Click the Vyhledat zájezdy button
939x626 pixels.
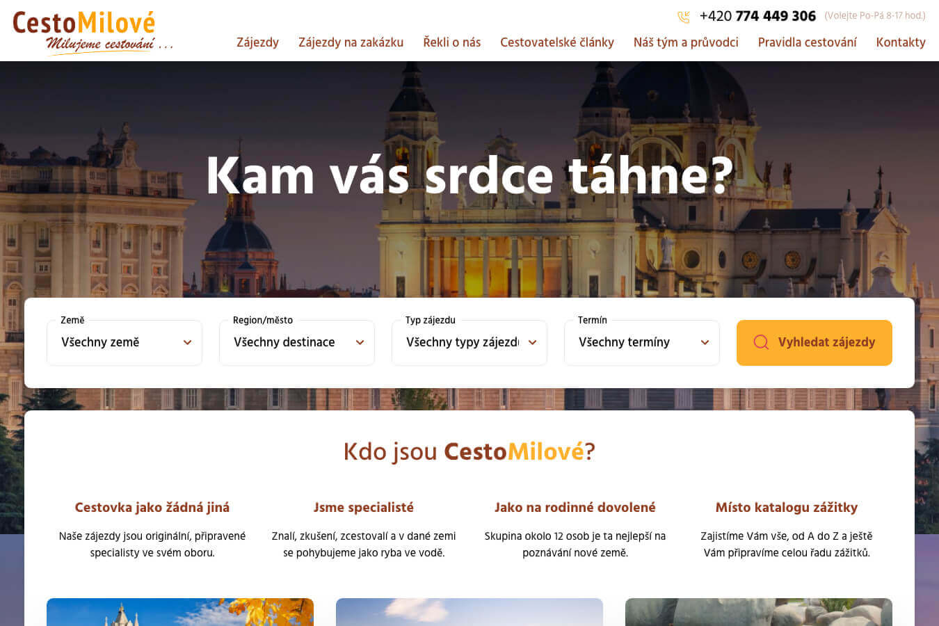point(814,342)
